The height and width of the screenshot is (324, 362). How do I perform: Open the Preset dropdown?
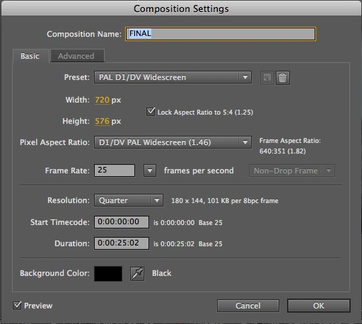click(173, 77)
